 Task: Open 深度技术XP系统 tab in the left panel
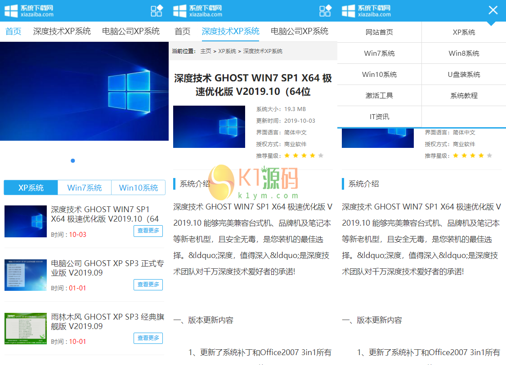(x=62, y=31)
